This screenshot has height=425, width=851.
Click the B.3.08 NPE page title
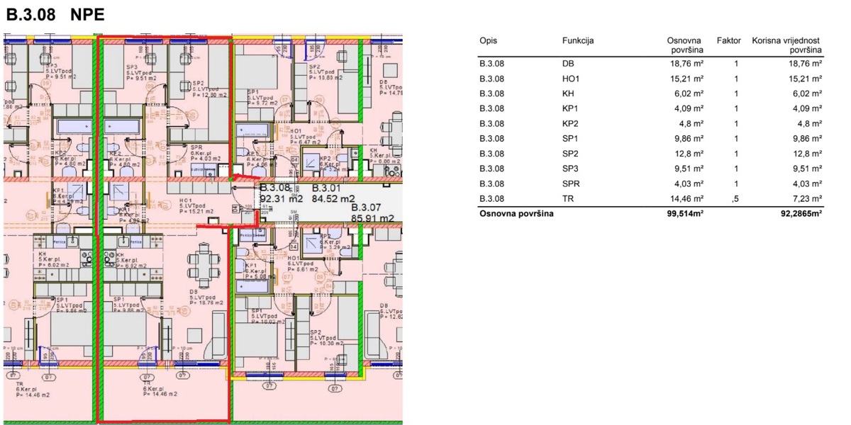(55, 16)
